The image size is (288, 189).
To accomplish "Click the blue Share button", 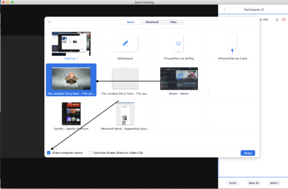I will (248, 153).
